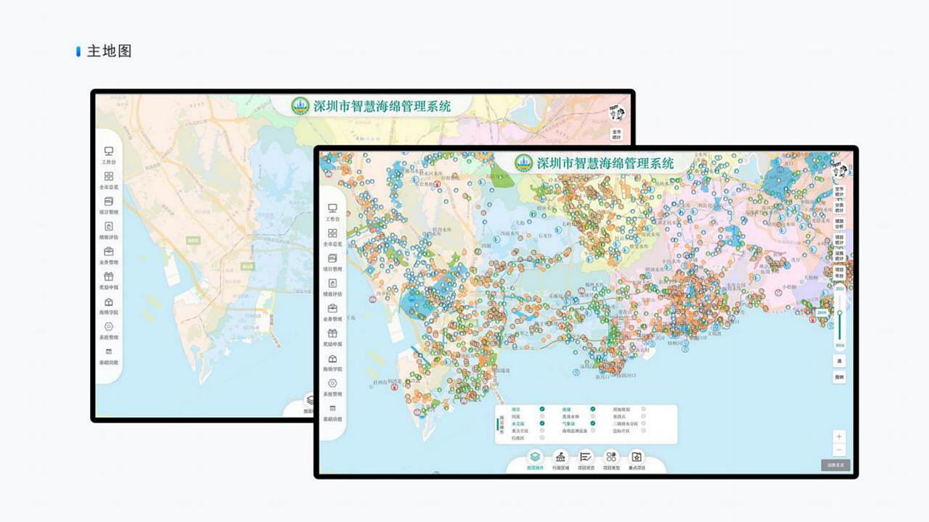The image size is (929, 522).
Task: Click the 设施统计 button
Action: point(840,255)
